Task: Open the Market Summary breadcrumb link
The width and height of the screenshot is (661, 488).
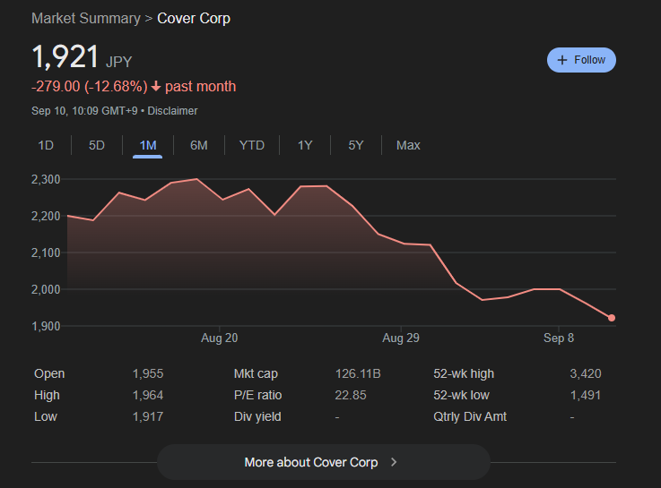Action: point(86,19)
